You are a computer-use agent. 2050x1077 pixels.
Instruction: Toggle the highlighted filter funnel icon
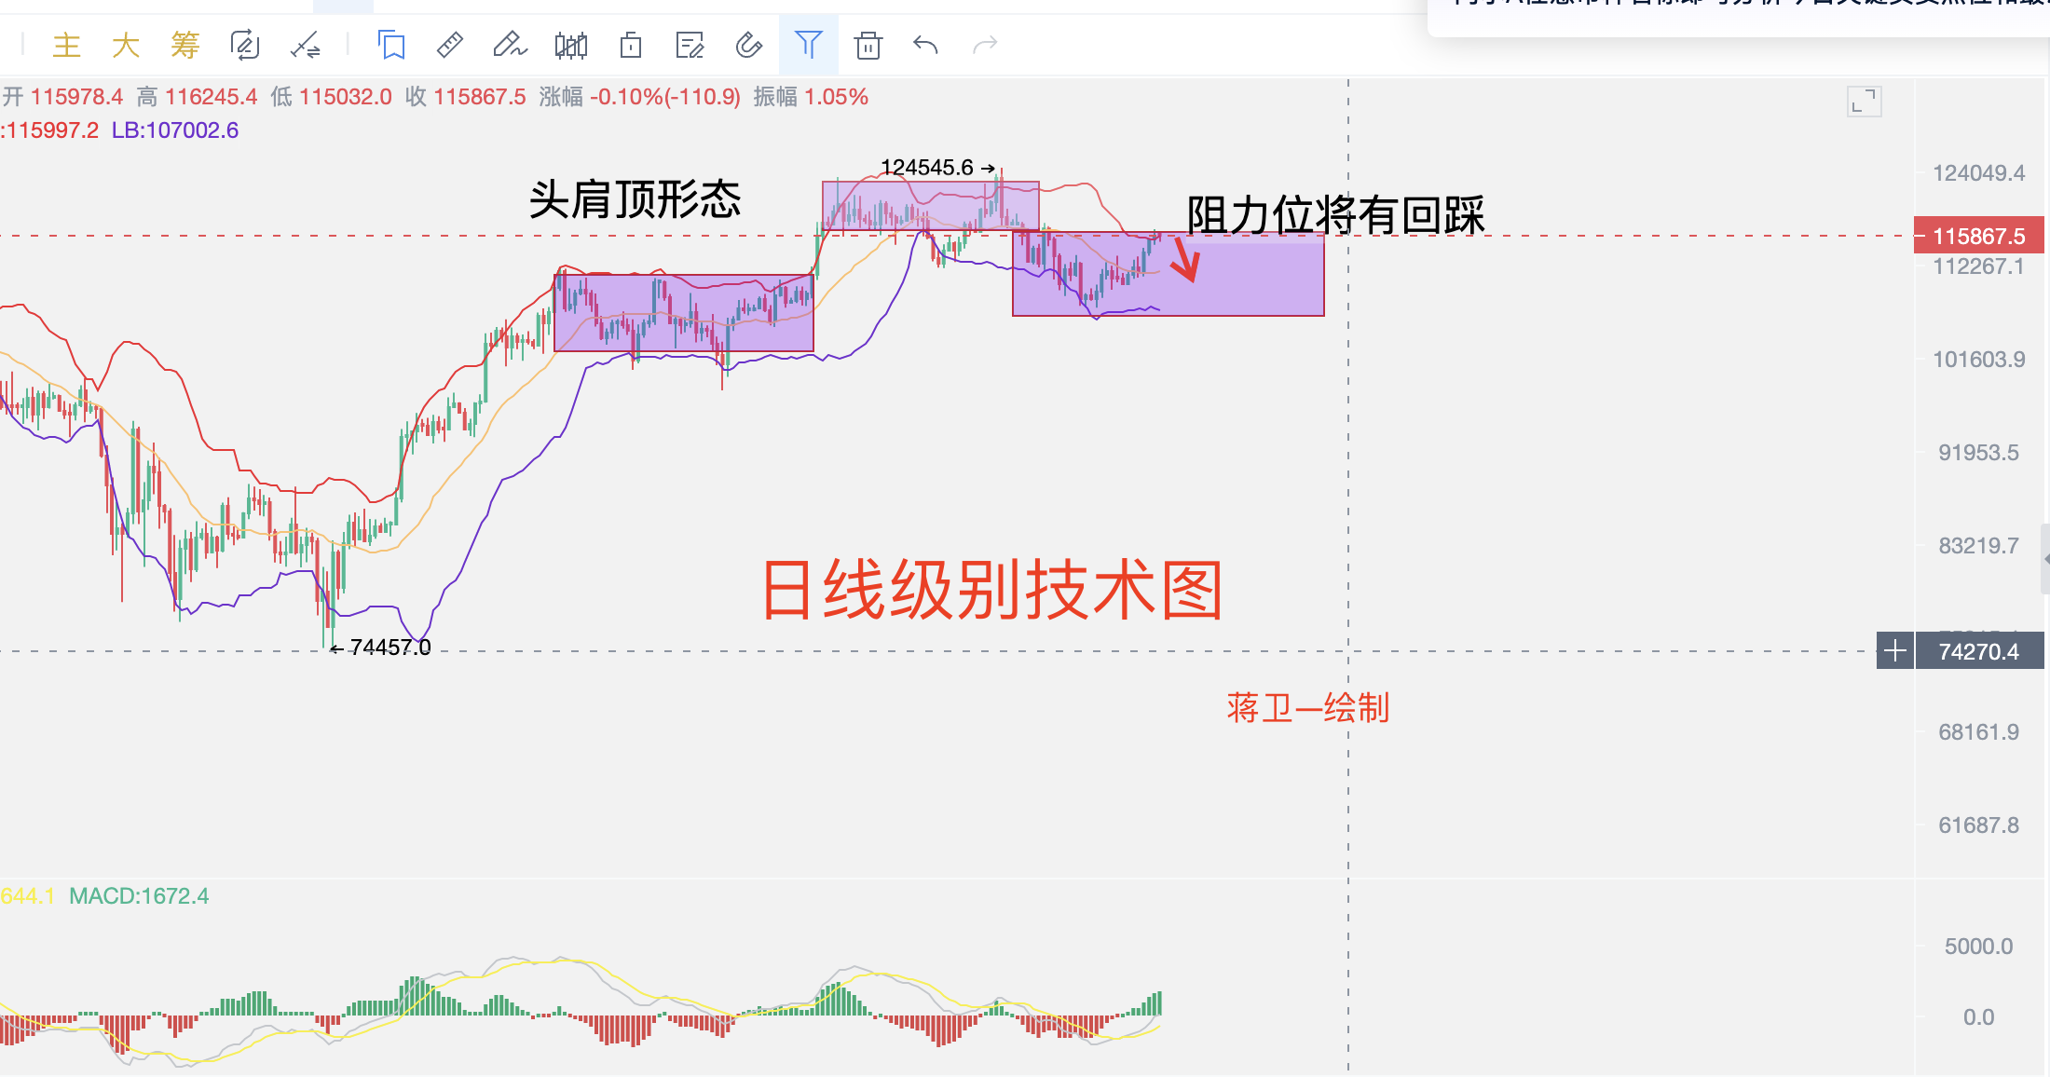(x=809, y=45)
